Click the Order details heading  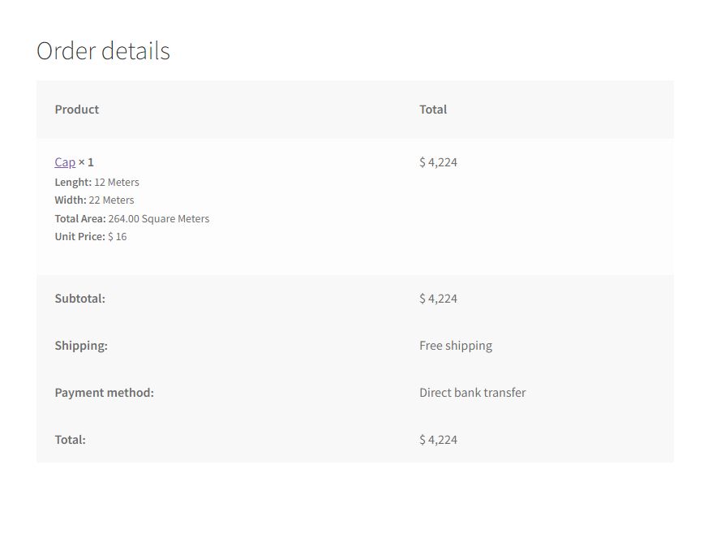tap(103, 50)
